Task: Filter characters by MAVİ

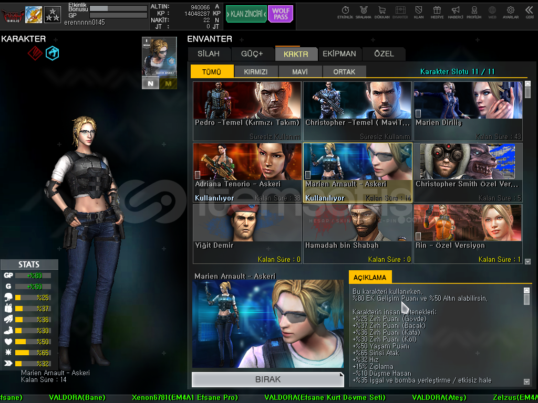Action: click(x=300, y=71)
